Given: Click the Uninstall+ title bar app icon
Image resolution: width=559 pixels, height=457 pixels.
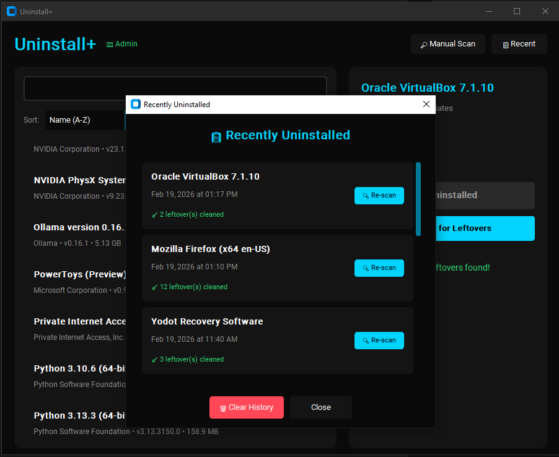Looking at the screenshot, I should pyautogui.click(x=12, y=11).
